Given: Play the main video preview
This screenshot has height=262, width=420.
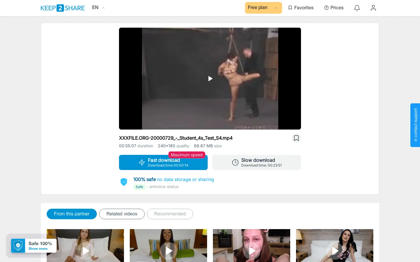Looking at the screenshot, I should (x=210, y=79).
